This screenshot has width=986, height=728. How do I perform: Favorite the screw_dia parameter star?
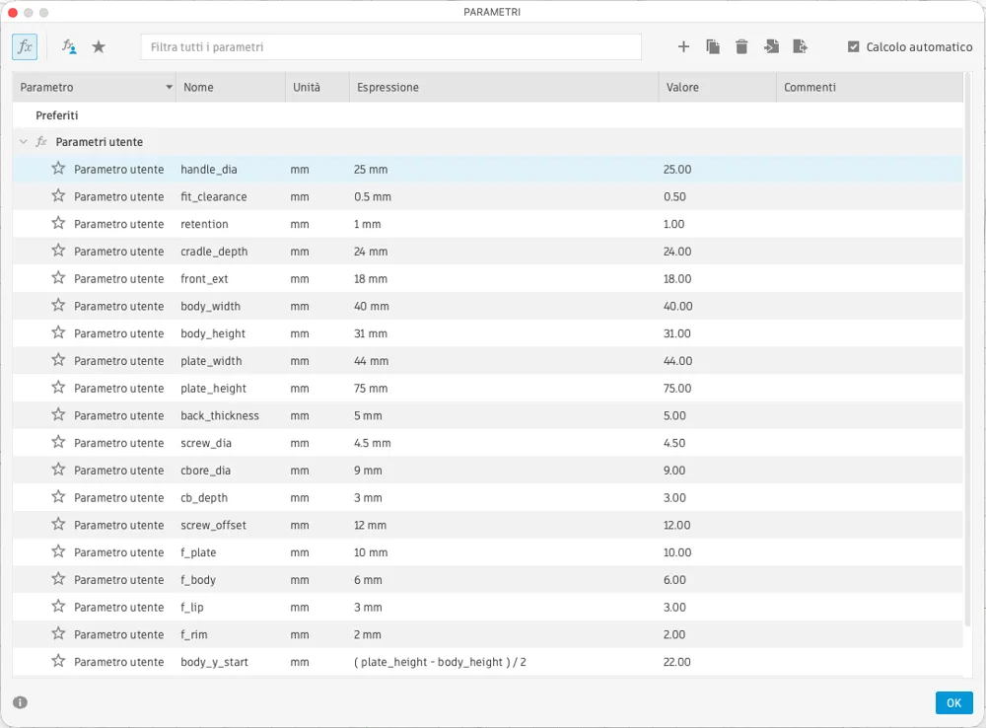tap(58, 442)
